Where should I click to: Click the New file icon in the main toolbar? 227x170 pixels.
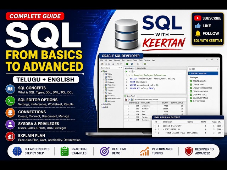pos(103,64)
